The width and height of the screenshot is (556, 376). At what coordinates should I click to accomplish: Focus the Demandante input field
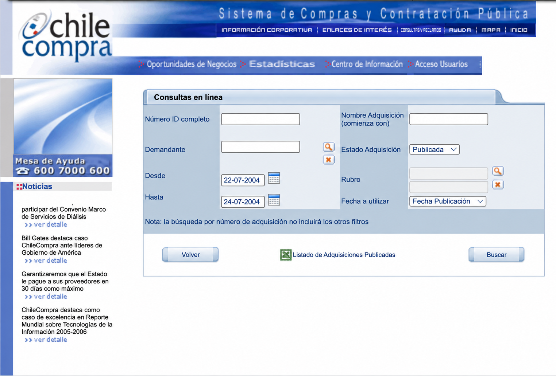pyautogui.click(x=260, y=147)
